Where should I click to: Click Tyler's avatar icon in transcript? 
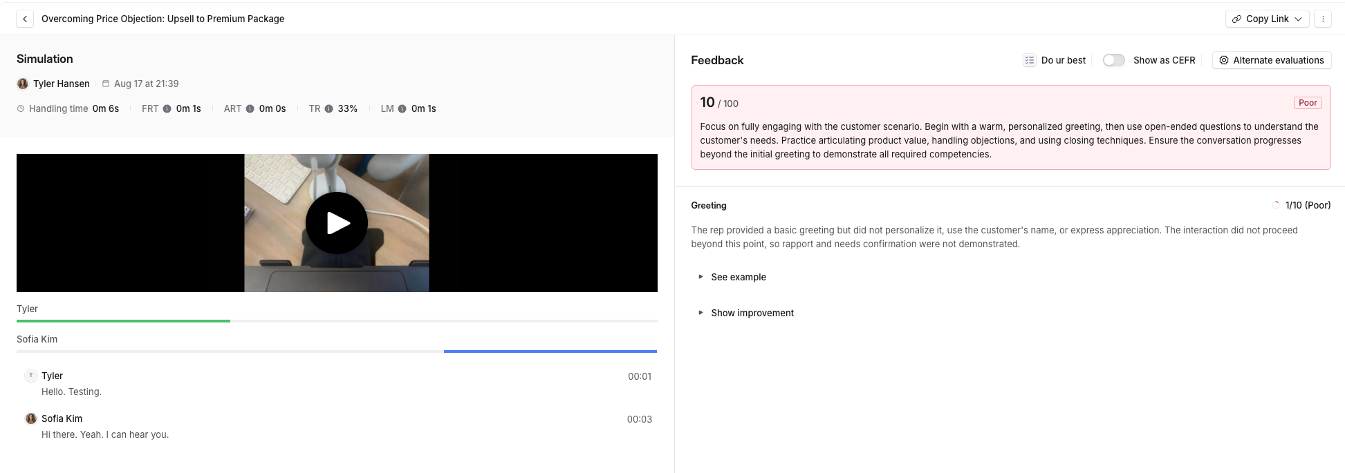tap(31, 376)
